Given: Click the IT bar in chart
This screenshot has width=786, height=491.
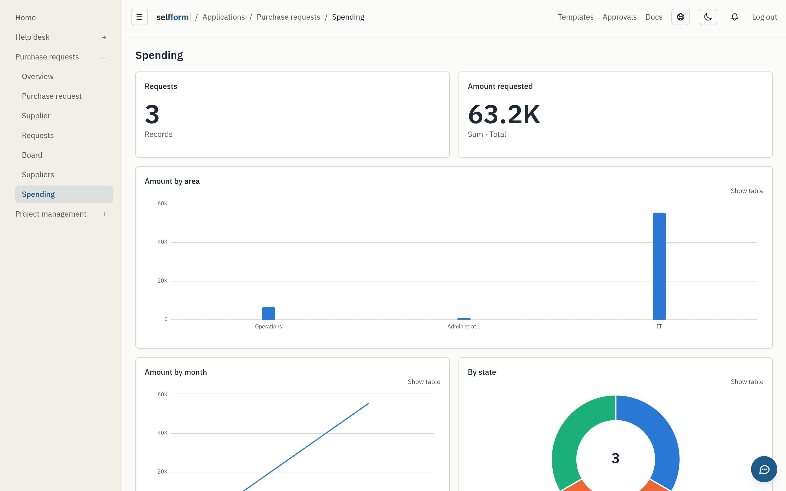Looking at the screenshot, I should pos(659,266).
